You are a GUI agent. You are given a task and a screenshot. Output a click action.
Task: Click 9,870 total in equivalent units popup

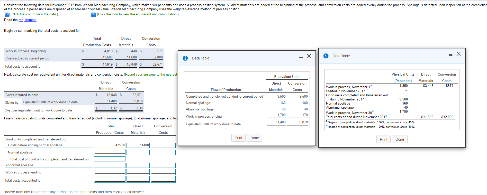pyautogui.click(x=303, y=122)
